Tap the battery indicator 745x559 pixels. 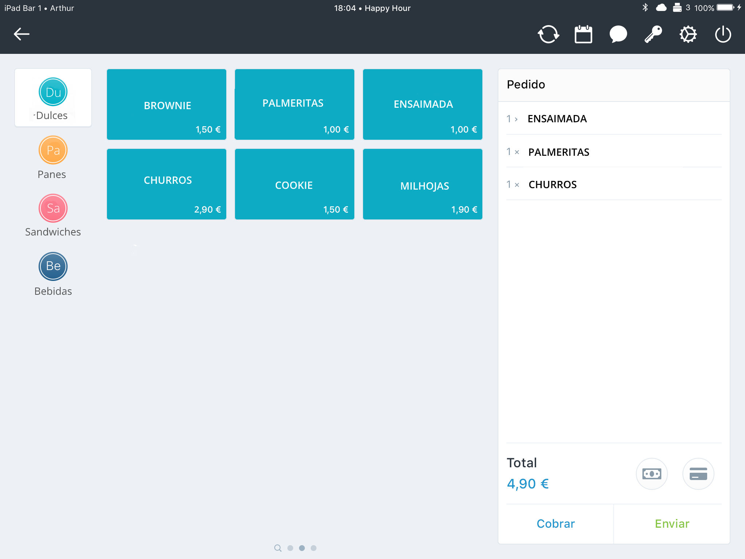point(726,8)
